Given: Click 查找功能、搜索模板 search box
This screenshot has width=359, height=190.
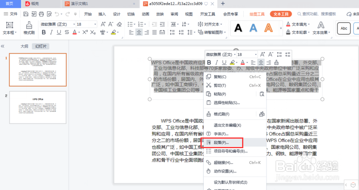Looking at the screenshot, I should (317, 14).
